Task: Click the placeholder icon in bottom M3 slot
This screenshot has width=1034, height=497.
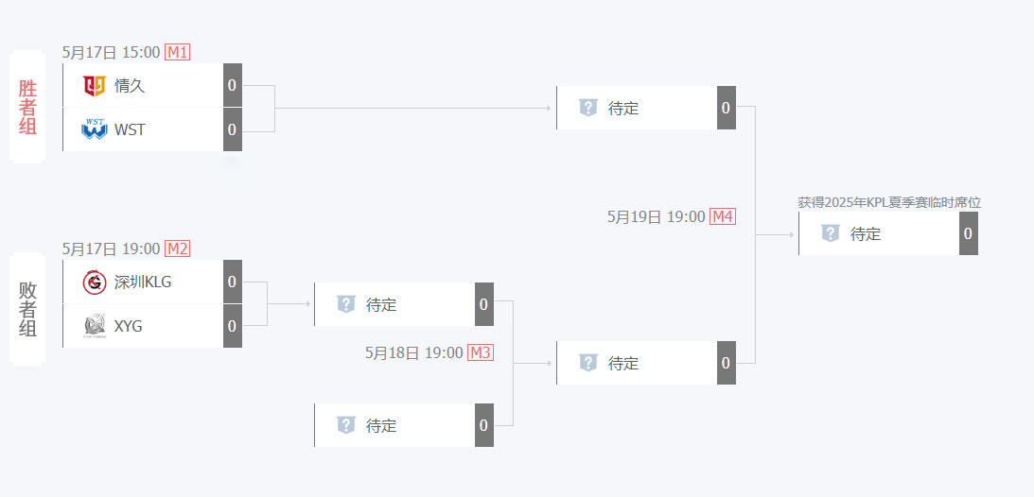Action: [x=345, y=424]
